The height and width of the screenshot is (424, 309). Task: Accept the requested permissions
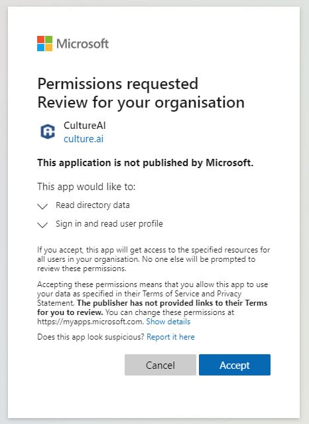pyautogui.click(x=235, y=365)
